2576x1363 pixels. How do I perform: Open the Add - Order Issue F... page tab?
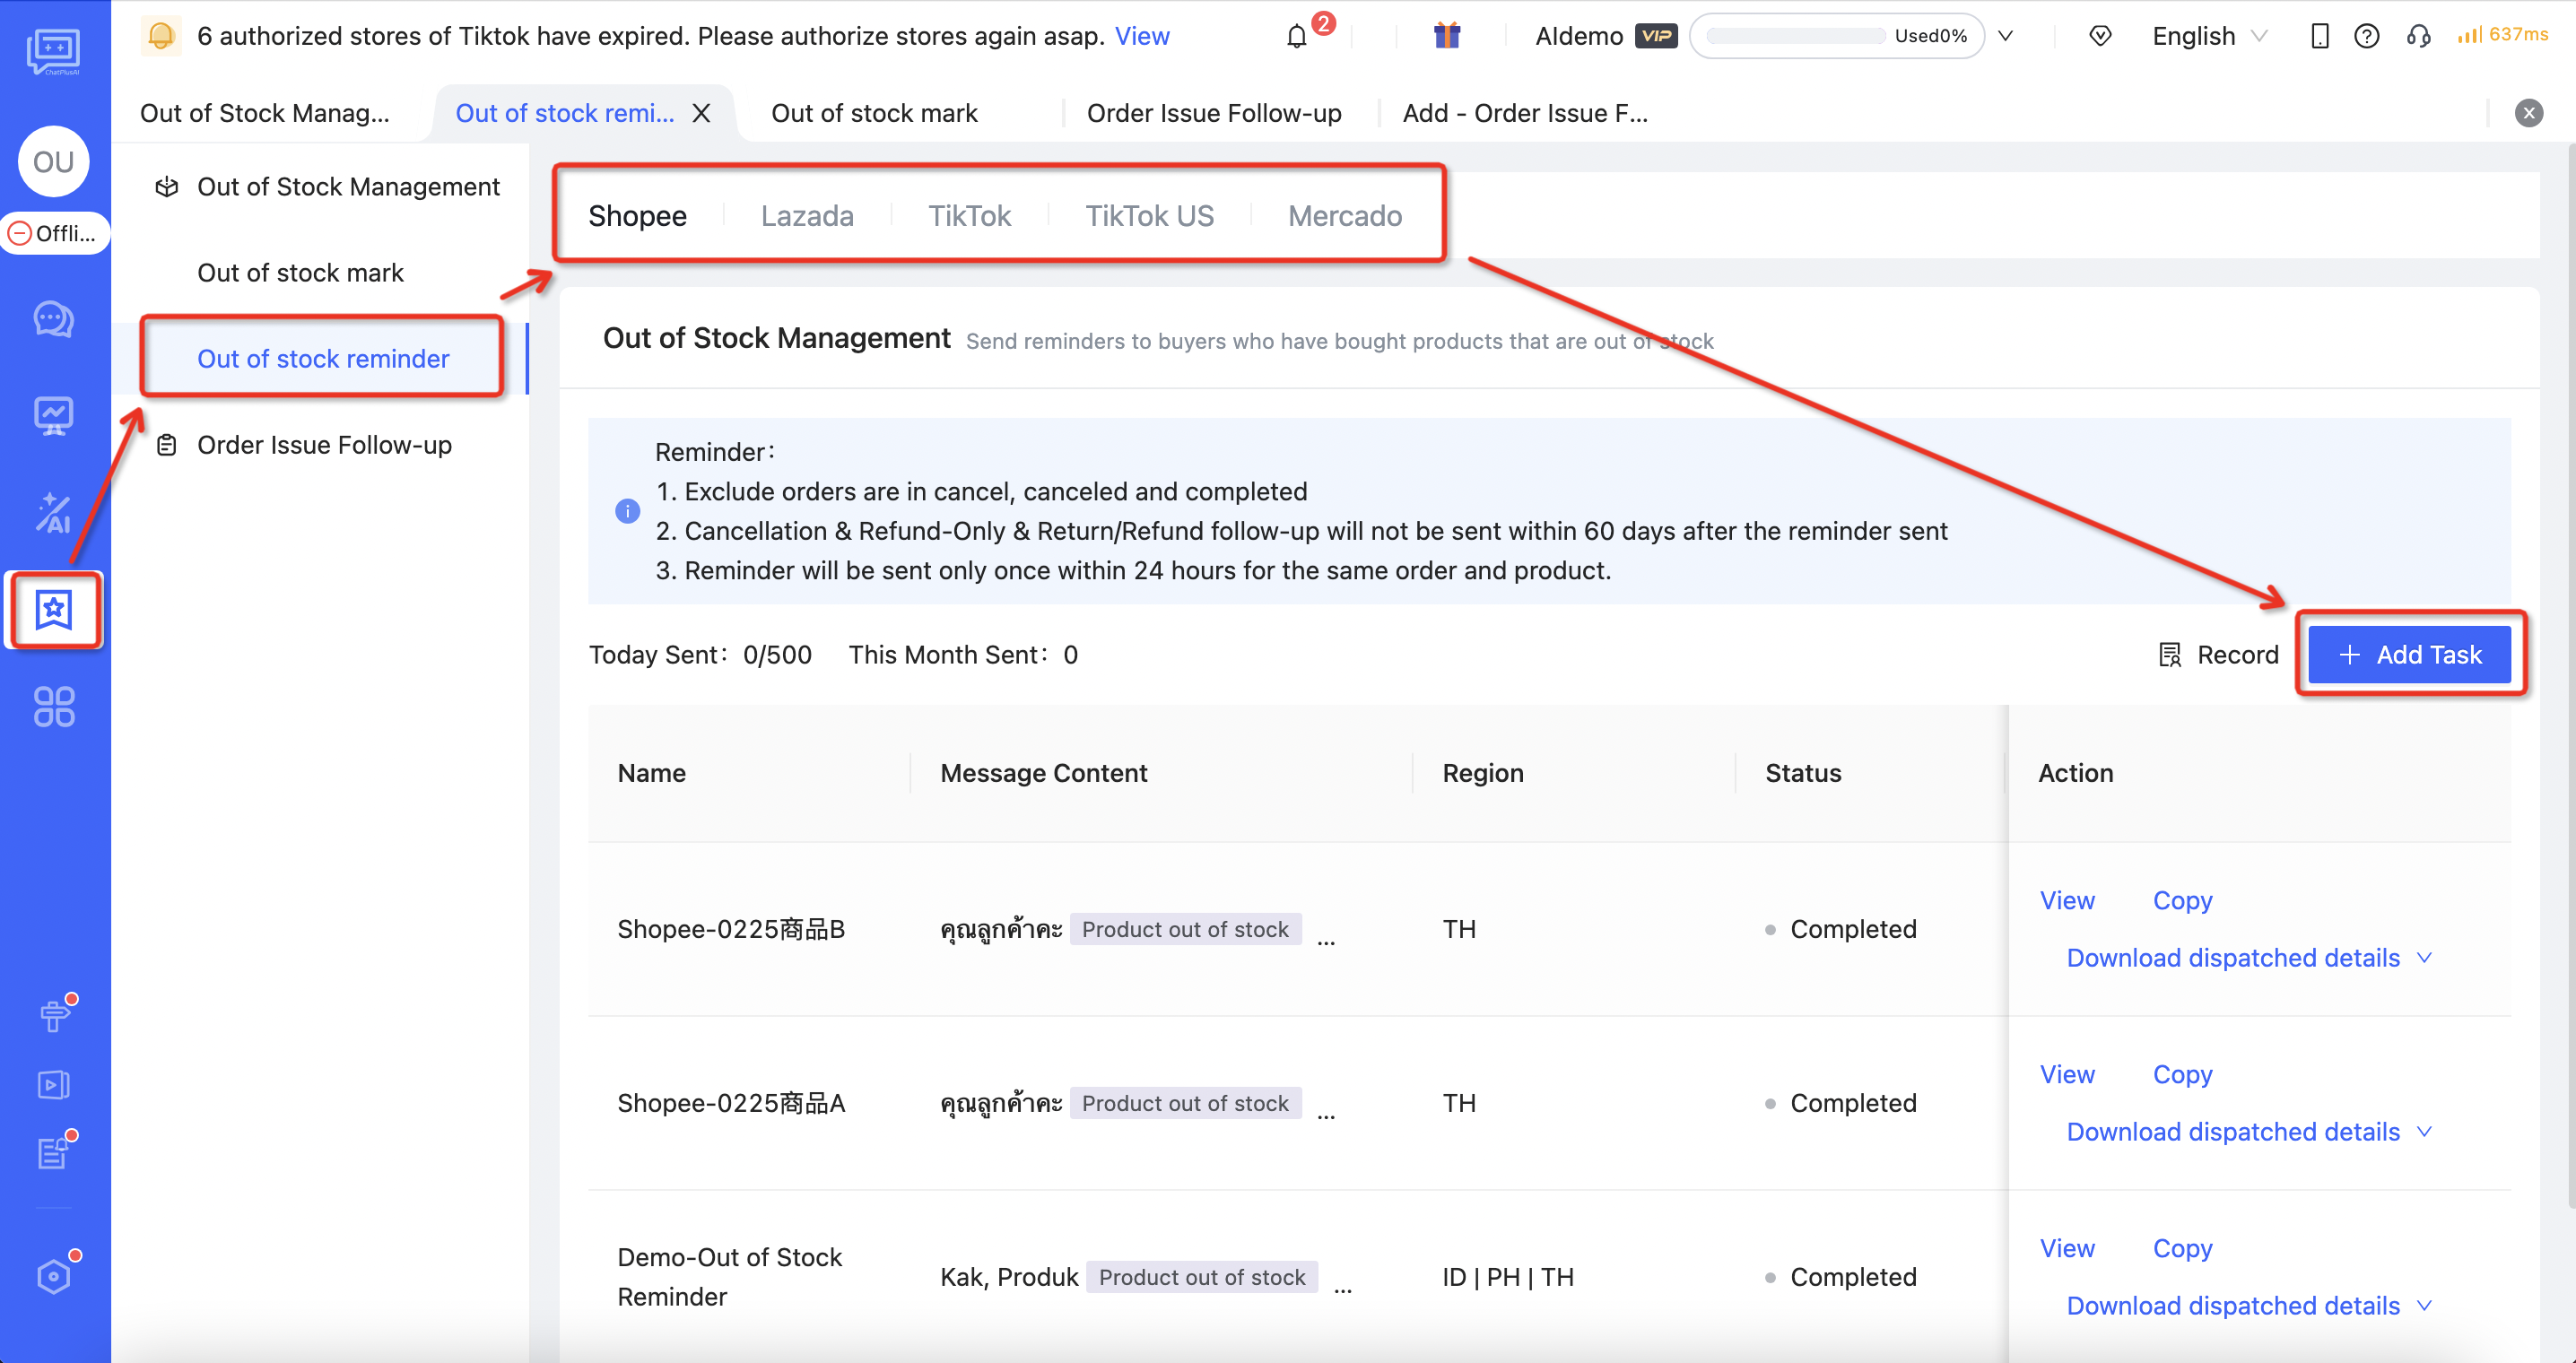tap(1525, 113)
